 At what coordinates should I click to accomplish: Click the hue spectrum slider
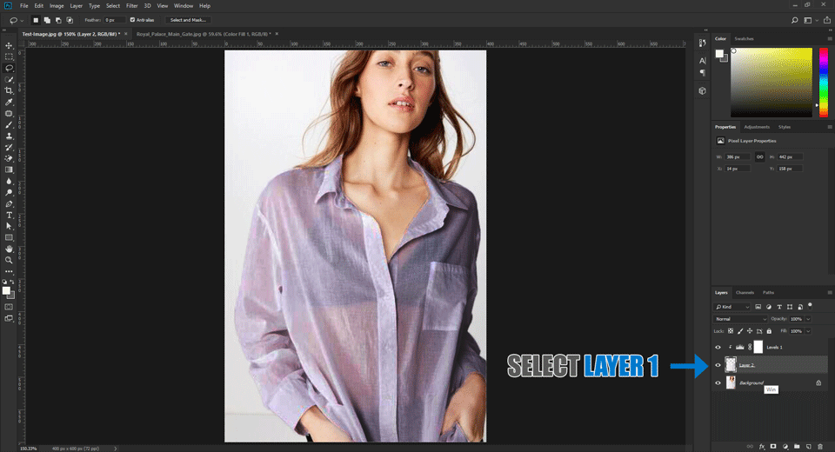824,82
